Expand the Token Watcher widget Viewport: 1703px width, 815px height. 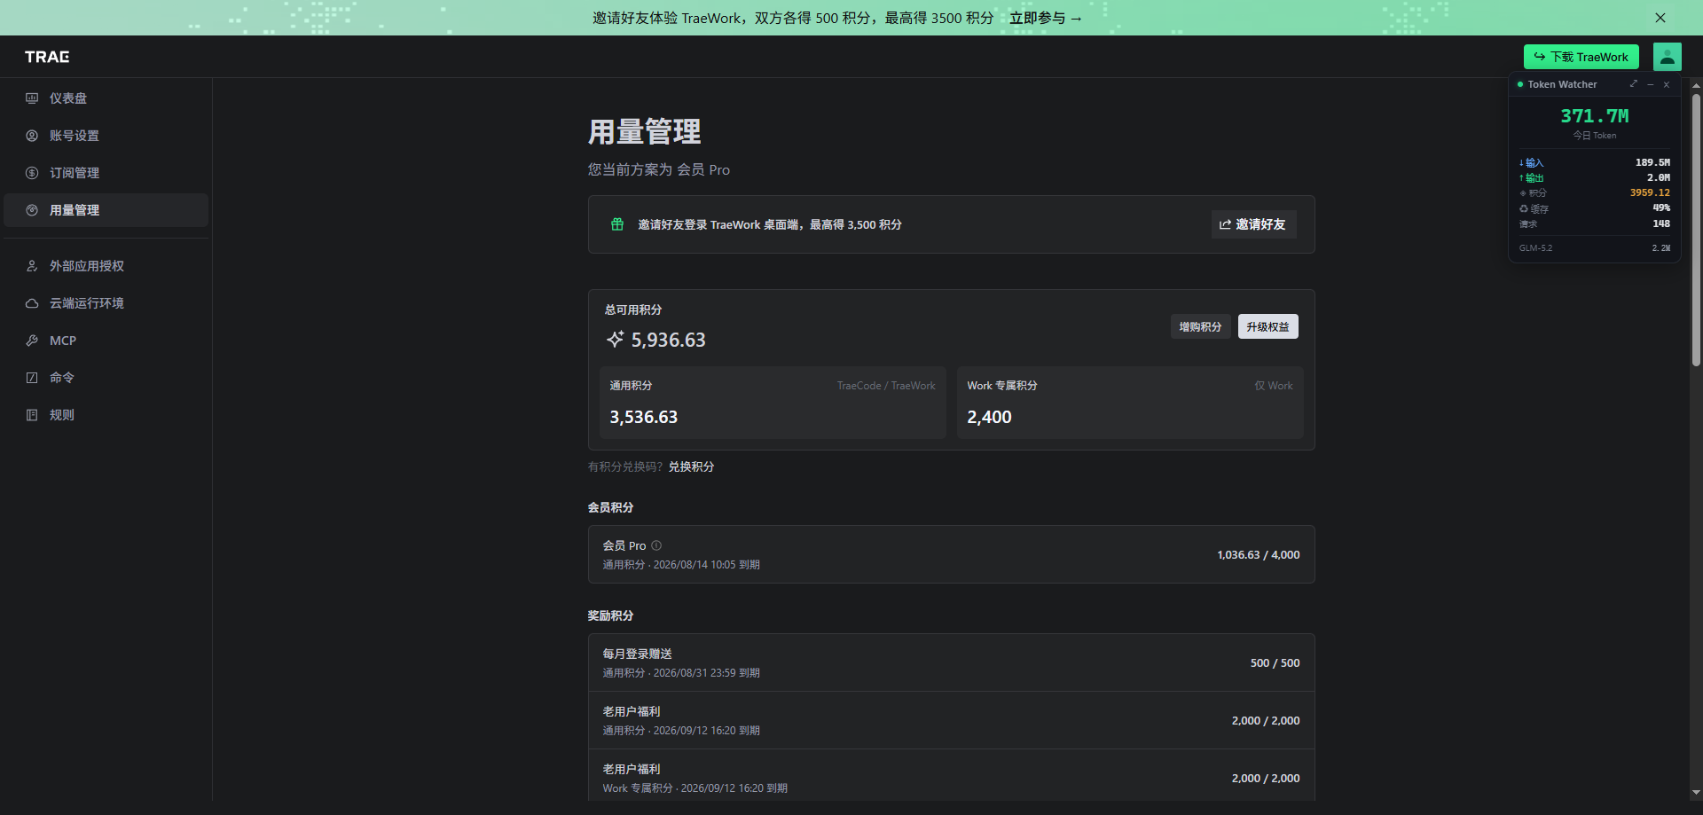(x=1633, y=84)
